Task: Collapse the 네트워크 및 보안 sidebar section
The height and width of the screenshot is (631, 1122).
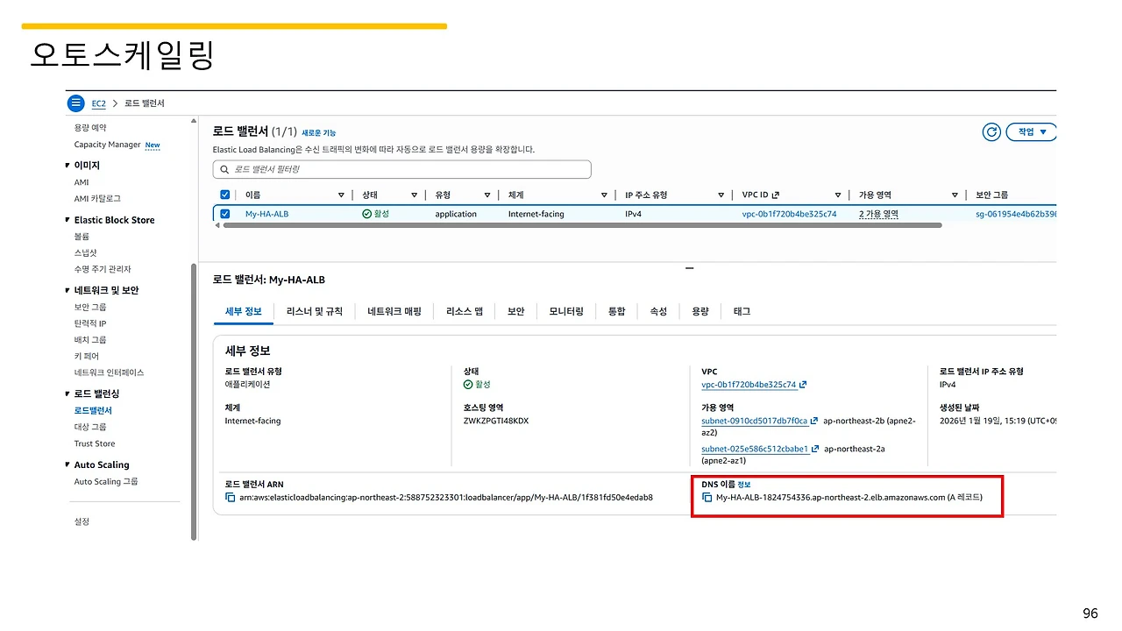Action: coord(67,290)
